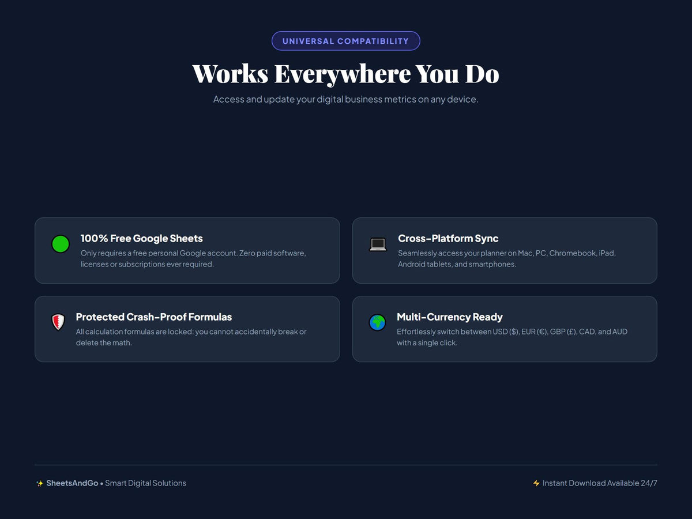Click the globe icon in Multi-Currency Ready card
The height and width of the screenshot is (519, 692).
[377, 322]
